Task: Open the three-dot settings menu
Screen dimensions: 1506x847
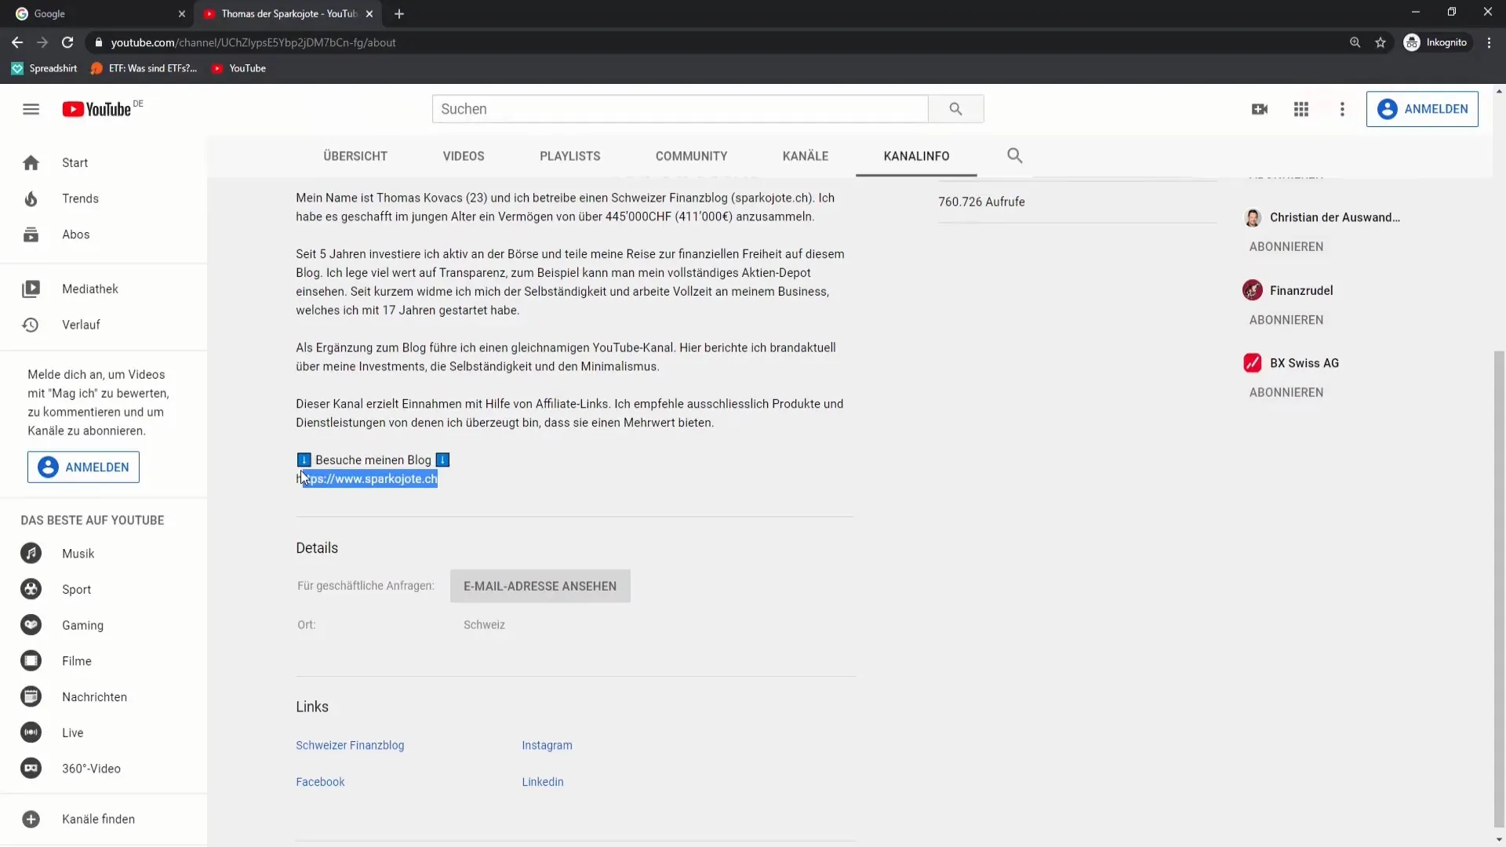Action: 1342,109
